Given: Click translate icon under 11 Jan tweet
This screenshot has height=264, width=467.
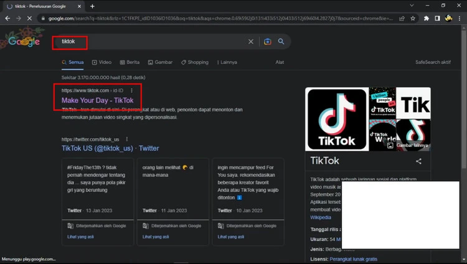Looking at the screenshot, I should [x=145, y=226].
